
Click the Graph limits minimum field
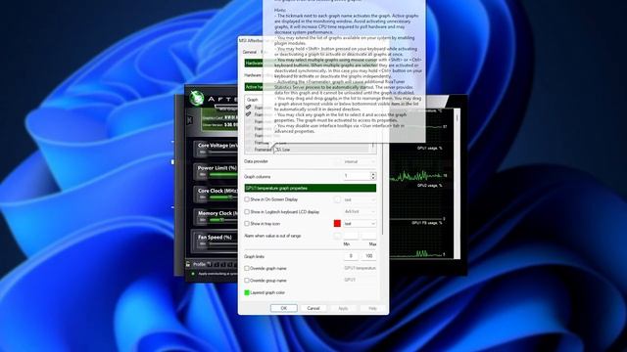click(x=351, y=256)
